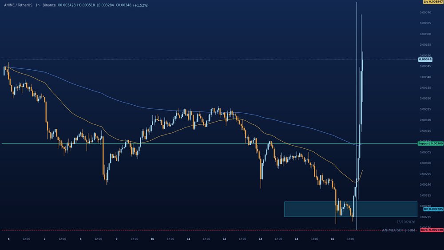This screenshot has width=444, height=250.
Task: Click the open value O0.003428
Action: click(x=67, y=5)
